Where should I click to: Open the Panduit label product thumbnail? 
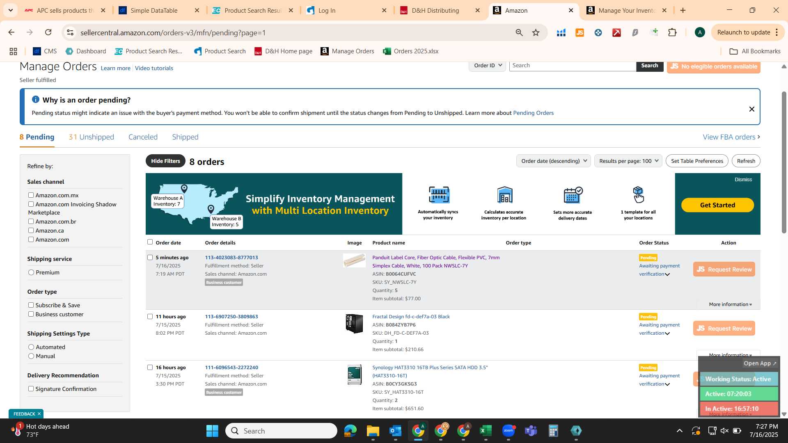click(354, 260)
